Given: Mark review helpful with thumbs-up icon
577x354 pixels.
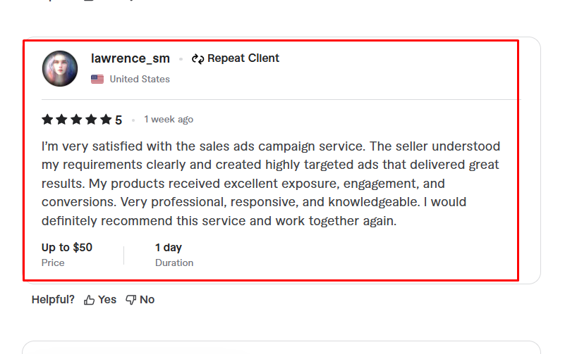Looking at the screenshot, I should (x=90, y=300).
